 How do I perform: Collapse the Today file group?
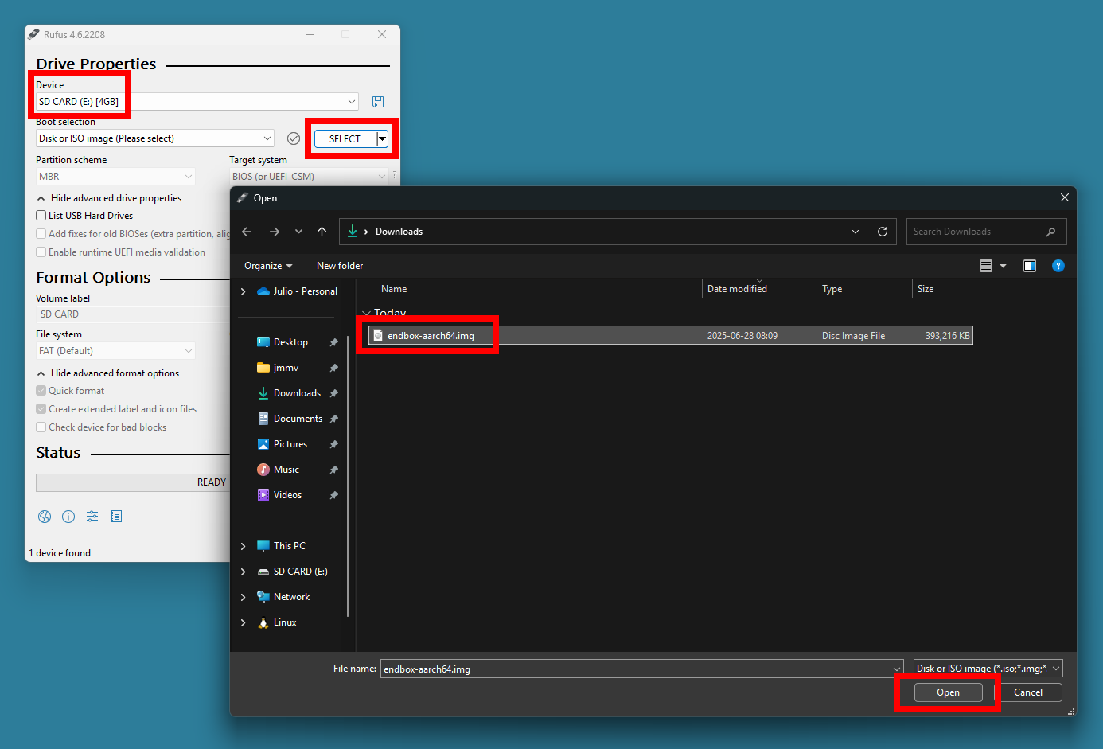(x=366, y=314)
